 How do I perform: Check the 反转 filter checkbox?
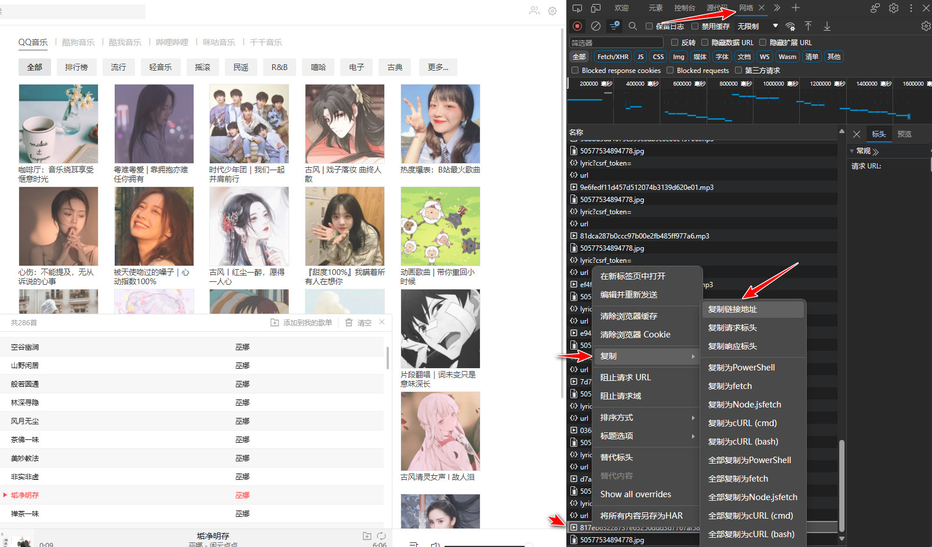pyautogui.click(x=675, y=42)
